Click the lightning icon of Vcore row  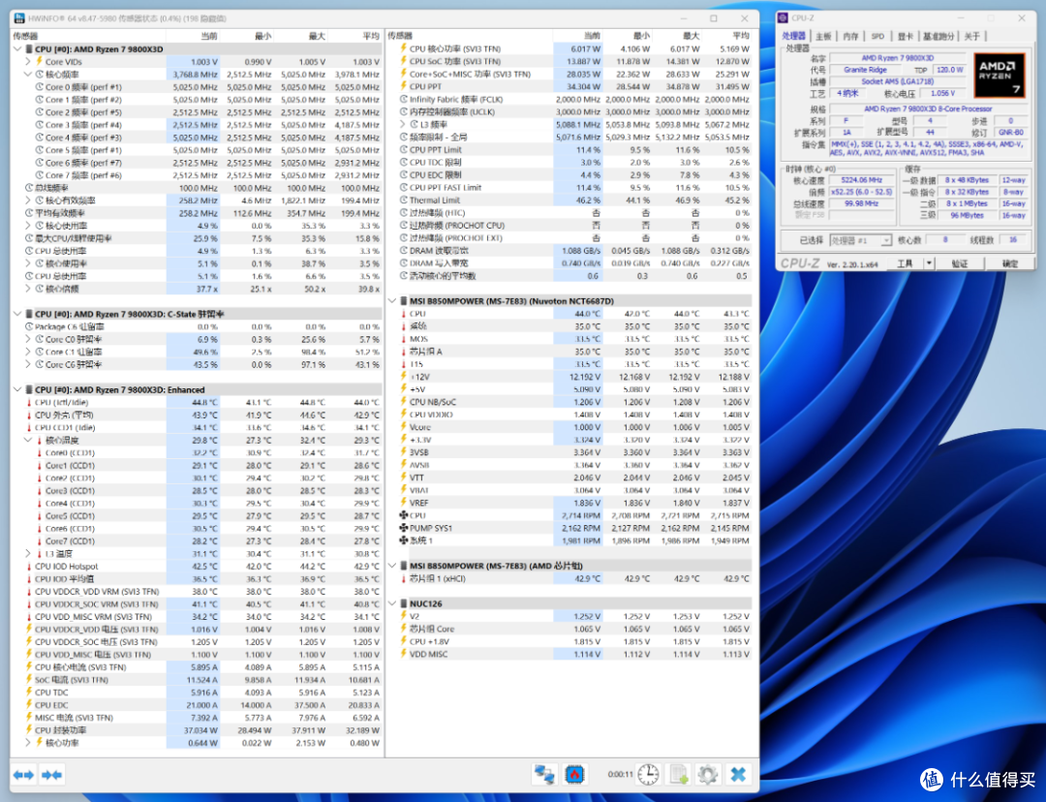pos(404,427)
